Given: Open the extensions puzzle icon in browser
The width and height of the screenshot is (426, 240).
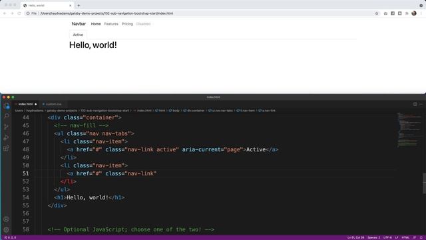Looking at the screenshot, I should (x=407, y=13).
